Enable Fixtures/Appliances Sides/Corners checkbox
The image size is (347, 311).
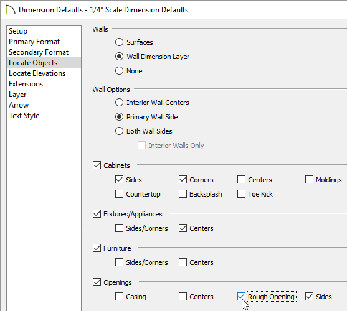click(x=119, y=228)
